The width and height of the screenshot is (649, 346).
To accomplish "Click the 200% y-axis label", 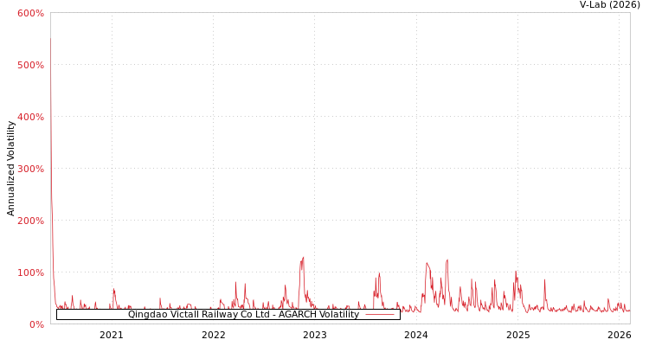I will tap(30, 221).
